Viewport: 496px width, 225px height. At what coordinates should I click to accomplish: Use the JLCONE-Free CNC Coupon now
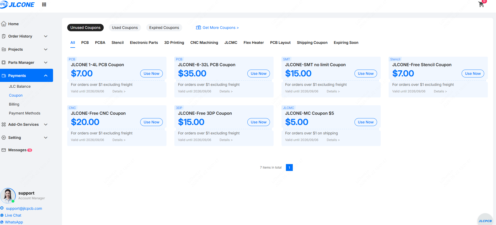[152, 122]
